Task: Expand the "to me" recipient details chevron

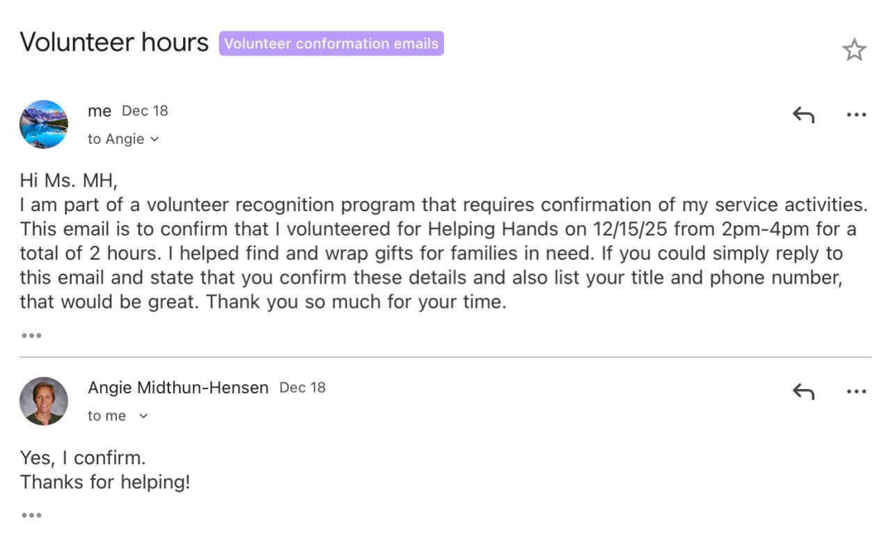Action: click(143, 416)
